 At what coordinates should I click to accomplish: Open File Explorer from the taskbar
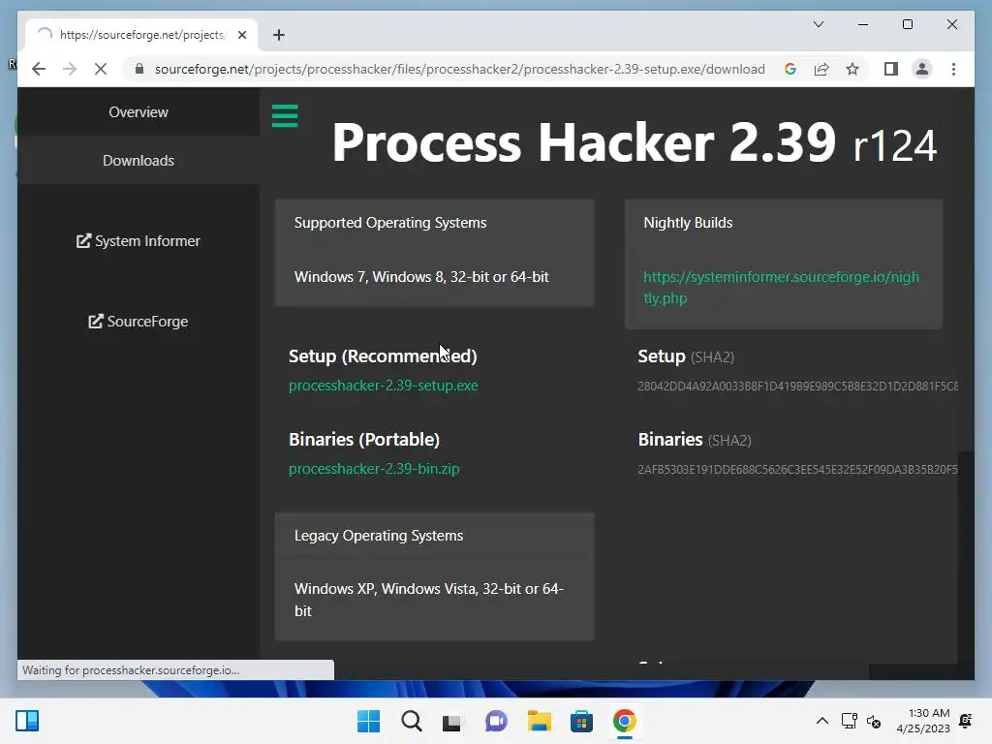(539, 721)
